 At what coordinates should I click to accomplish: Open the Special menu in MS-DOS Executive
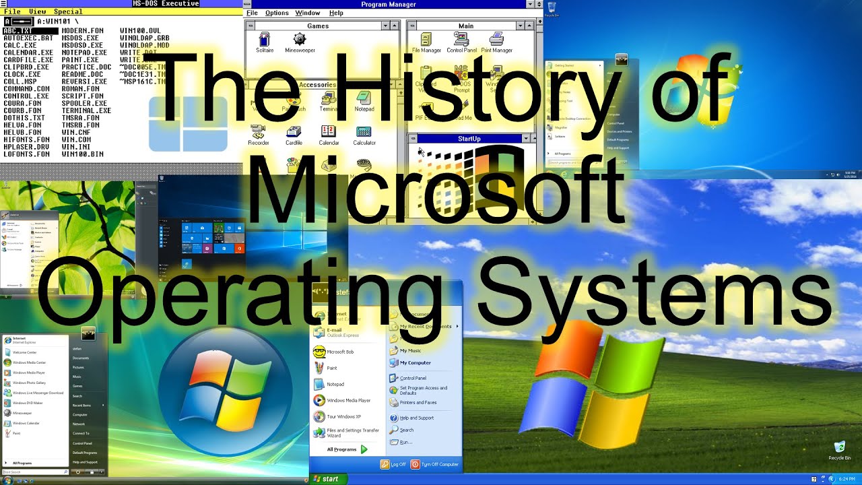(68, 11)
